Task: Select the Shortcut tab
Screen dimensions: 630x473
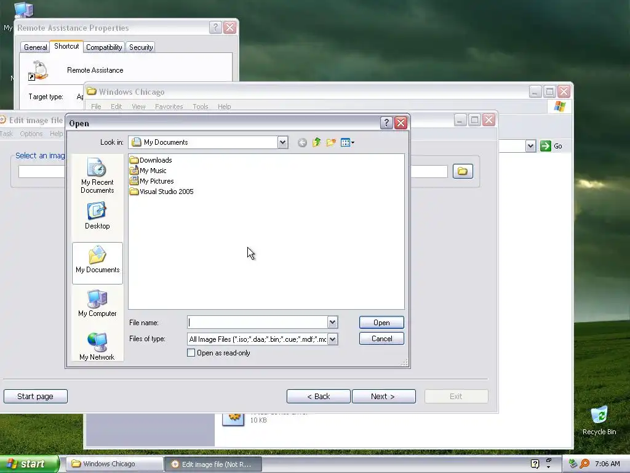Action: pos(66,46)
